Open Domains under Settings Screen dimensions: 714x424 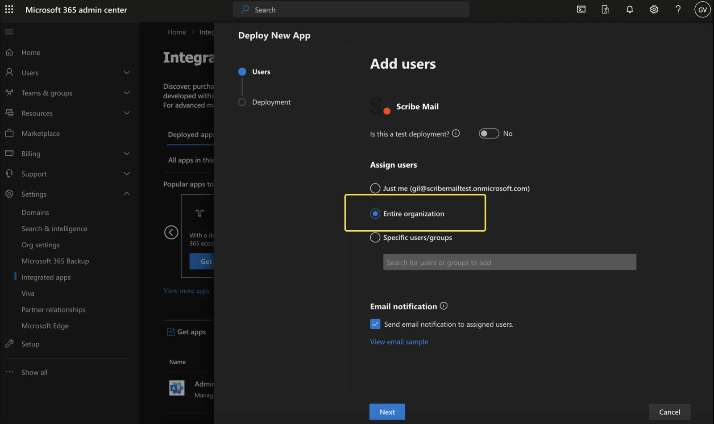(x=35, y=212)
